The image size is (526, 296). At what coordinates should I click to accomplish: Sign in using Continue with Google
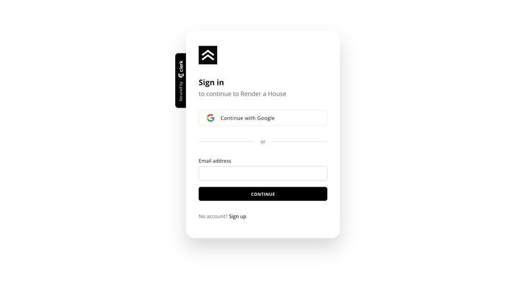tap(263, 118)
